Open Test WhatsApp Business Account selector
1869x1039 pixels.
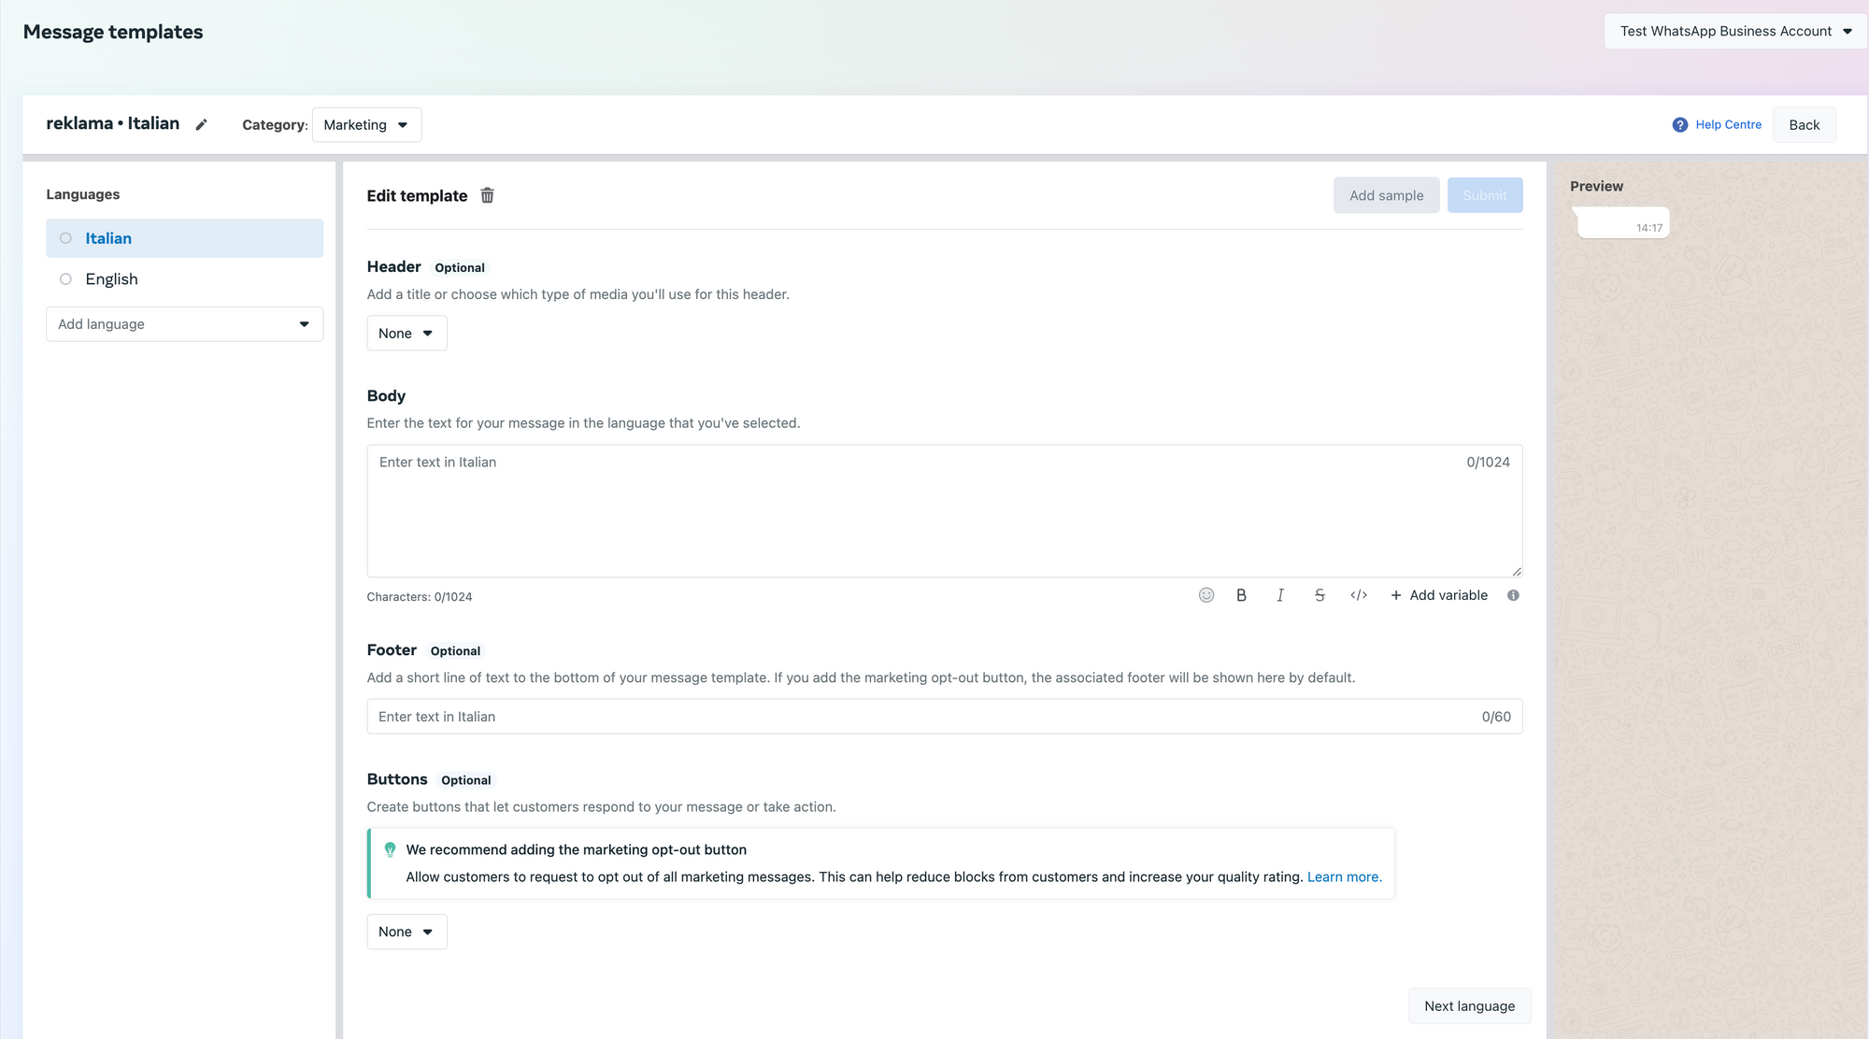[1735, 32]
